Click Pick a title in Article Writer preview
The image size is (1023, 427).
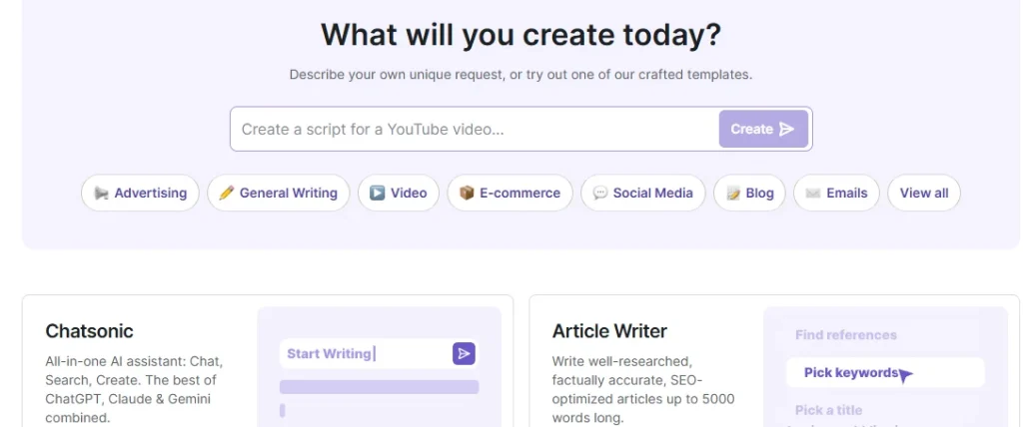[828, 410]
